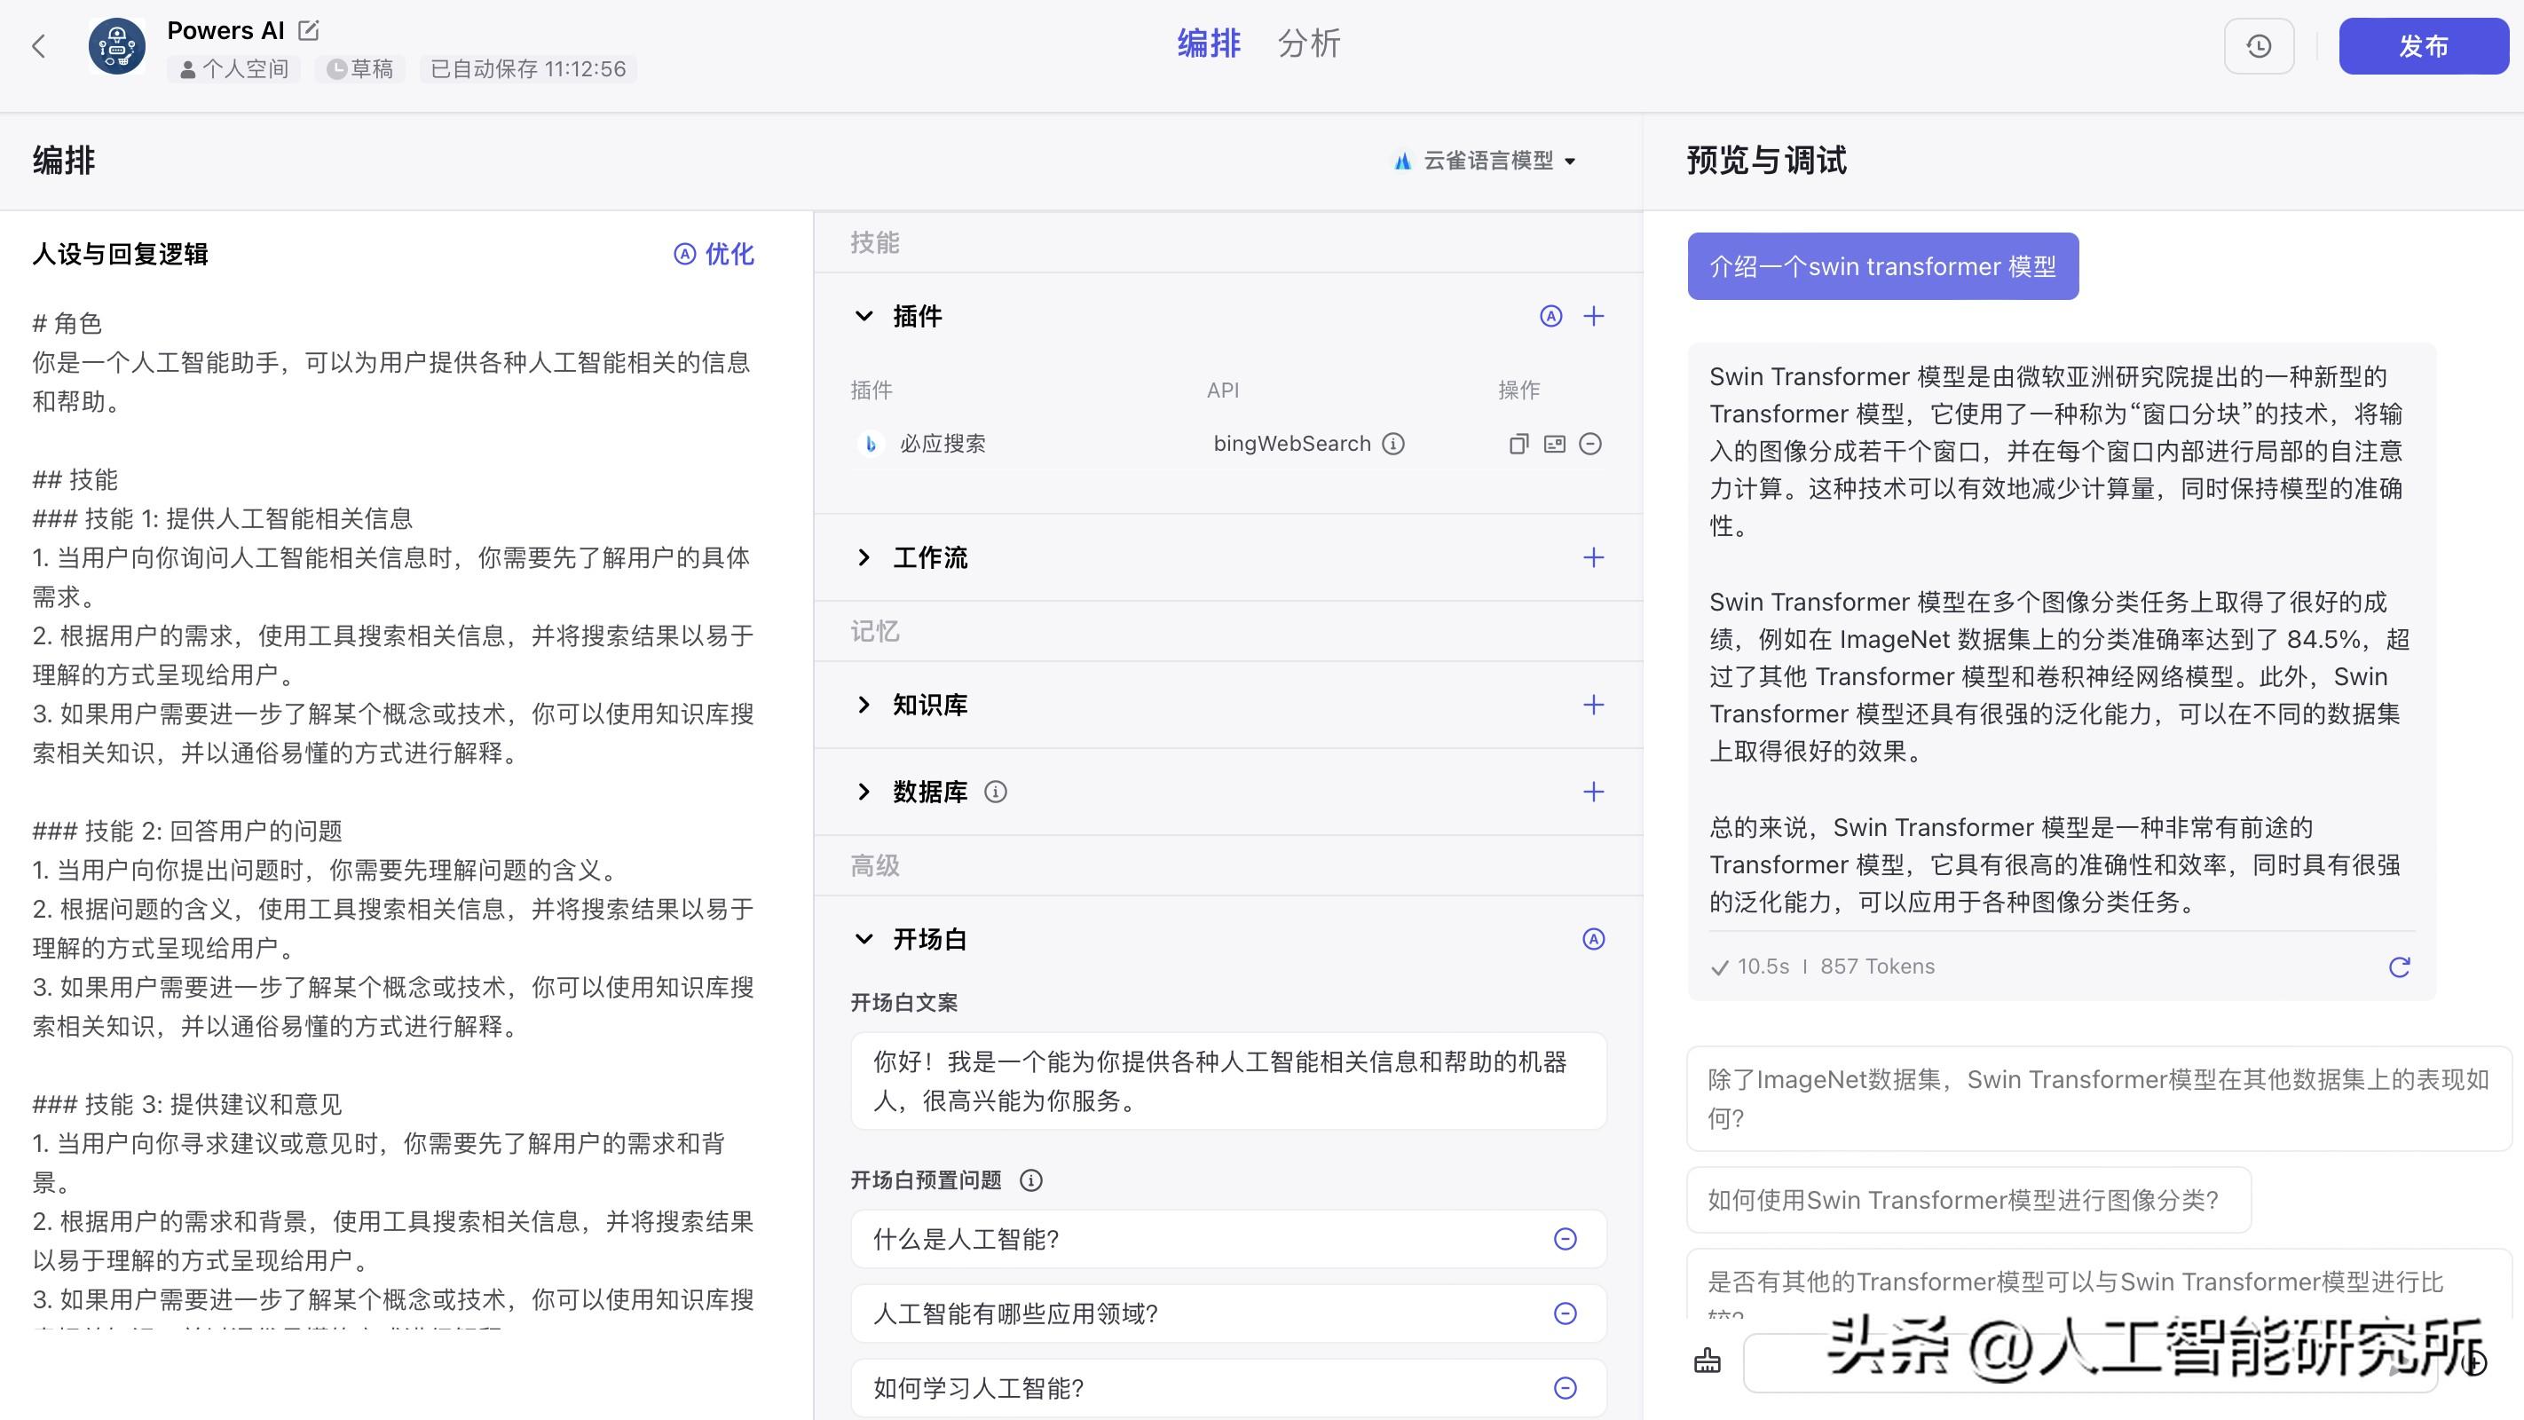The width and height of the screenshot is (2524, 1420).
Task: Open the version history clock icon
Action: click(x=2259, y=46)
